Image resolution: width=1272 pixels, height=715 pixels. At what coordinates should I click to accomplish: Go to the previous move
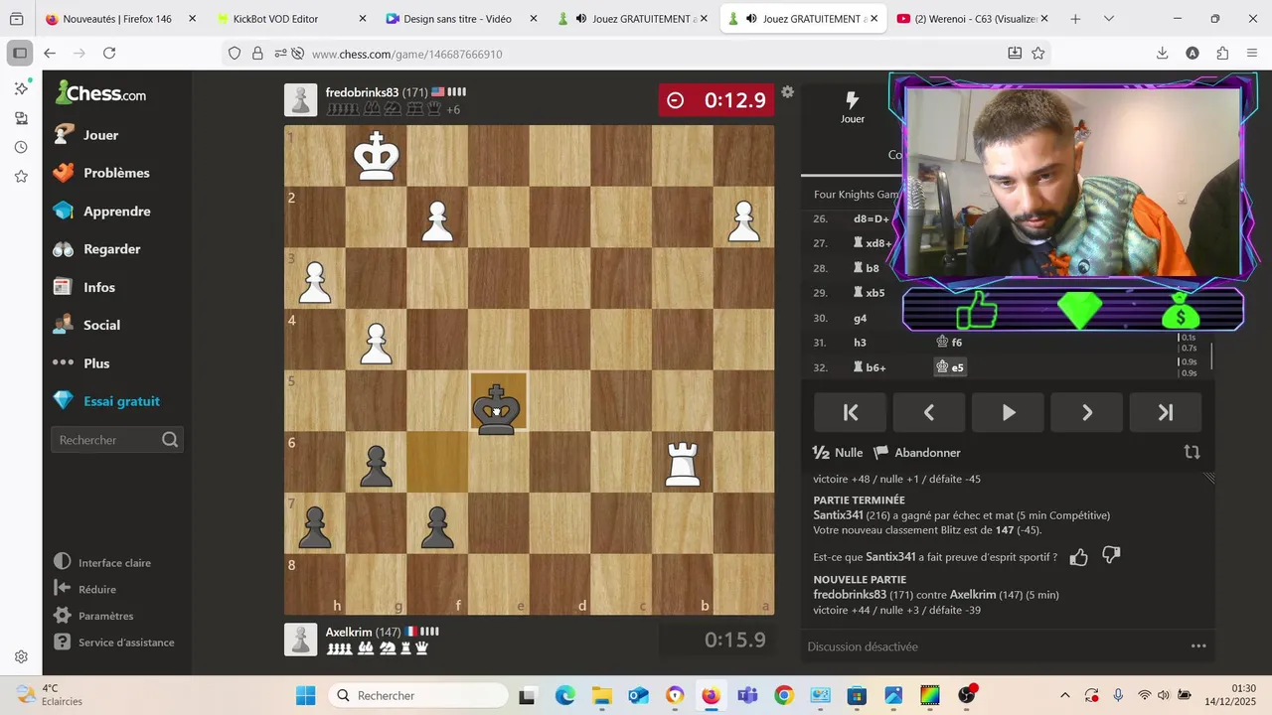pos(929,412)
